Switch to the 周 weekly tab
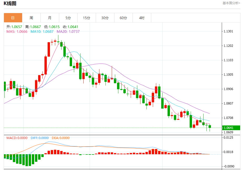 [31, 18]
